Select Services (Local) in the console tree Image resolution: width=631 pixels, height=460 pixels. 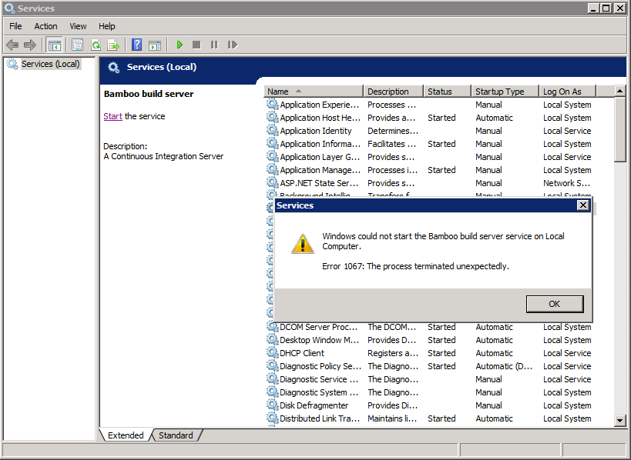tap(51, 64)
